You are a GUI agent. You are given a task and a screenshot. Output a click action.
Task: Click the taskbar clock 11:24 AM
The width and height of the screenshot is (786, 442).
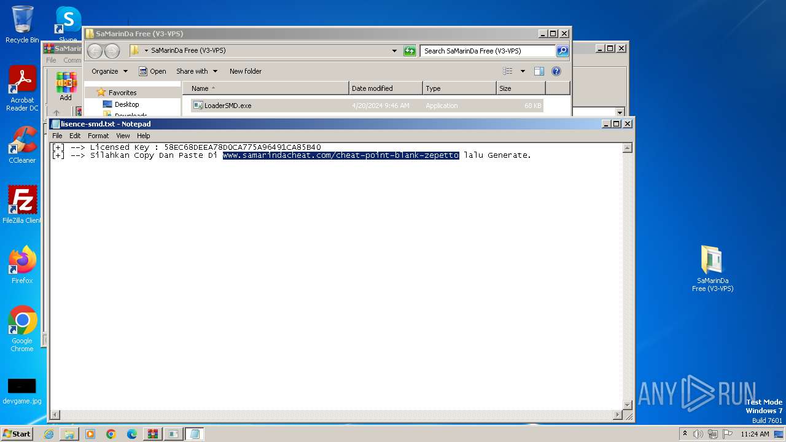coord(755,434)
